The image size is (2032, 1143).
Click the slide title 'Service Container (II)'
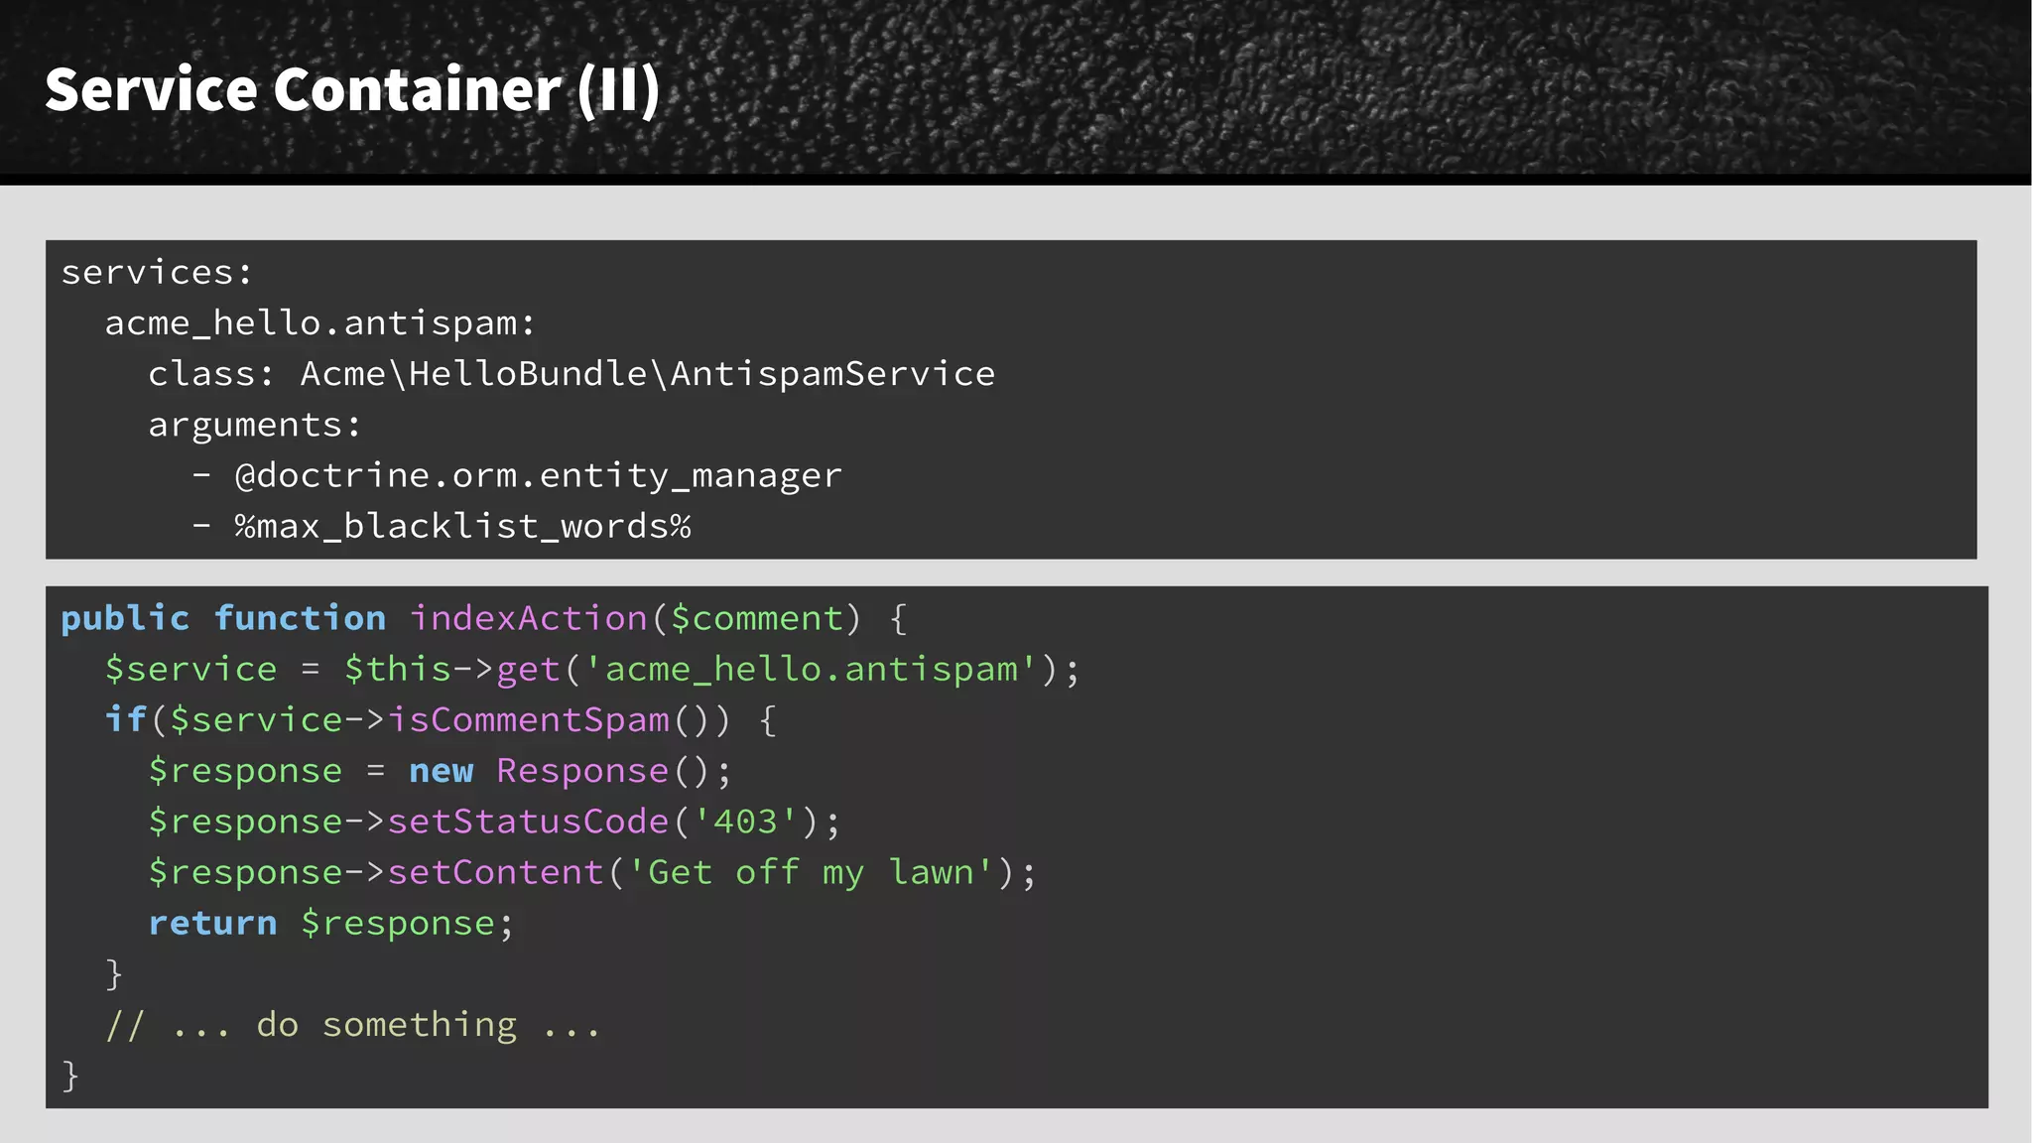[352, 90]
